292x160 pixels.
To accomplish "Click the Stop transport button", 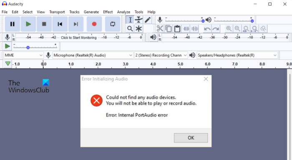I will pos(44,24).
